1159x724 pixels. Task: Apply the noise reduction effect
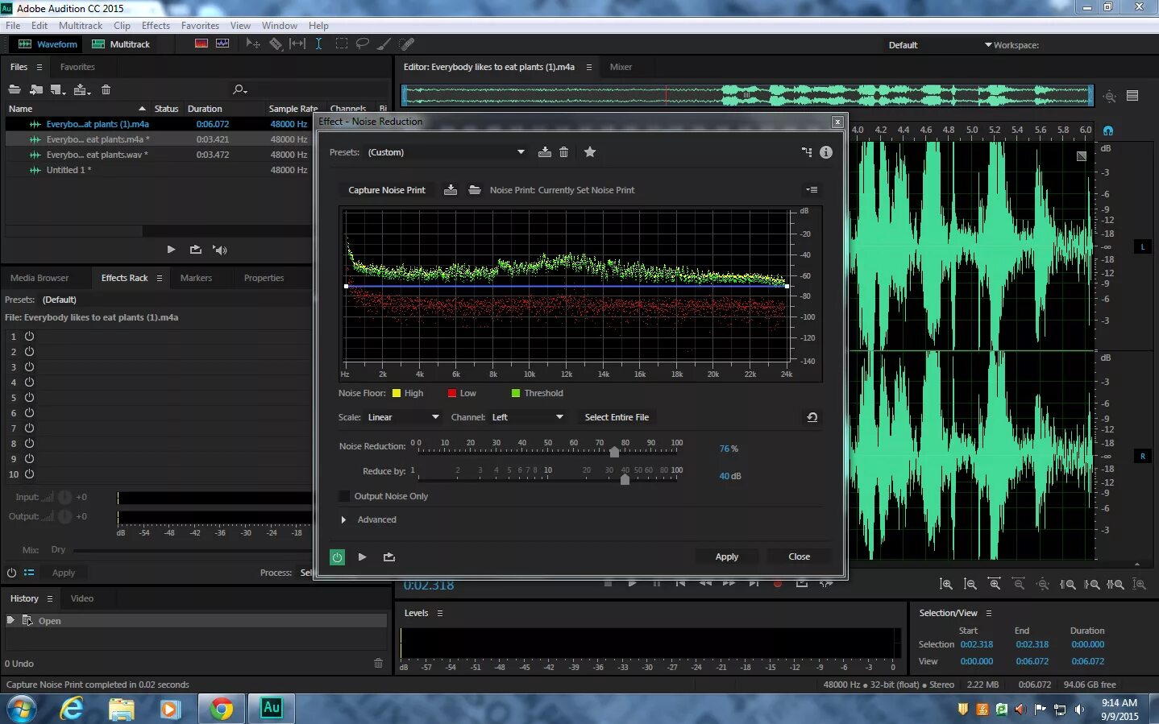(727, 556)
